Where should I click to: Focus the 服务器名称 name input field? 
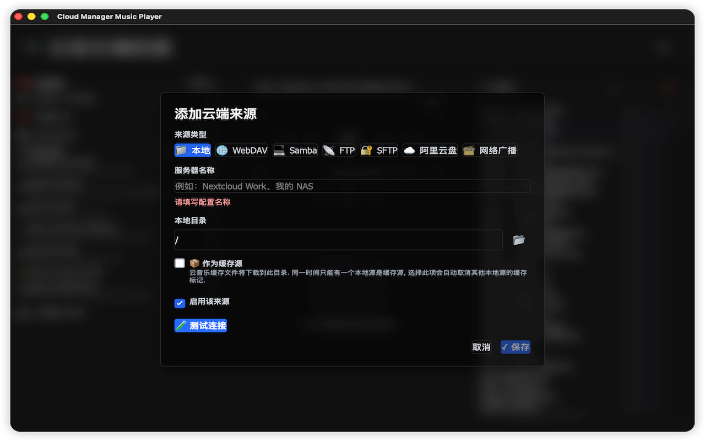(x=352, y=186)
